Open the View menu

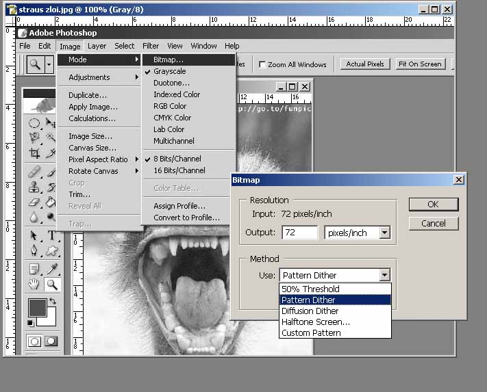pos(175,46)
